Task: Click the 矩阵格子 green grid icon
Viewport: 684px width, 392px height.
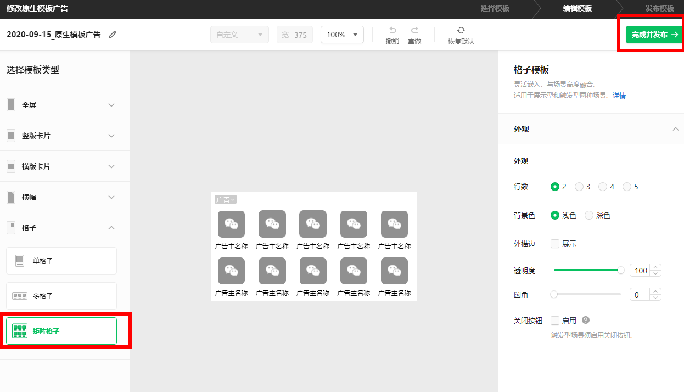Action: (20, 331)
